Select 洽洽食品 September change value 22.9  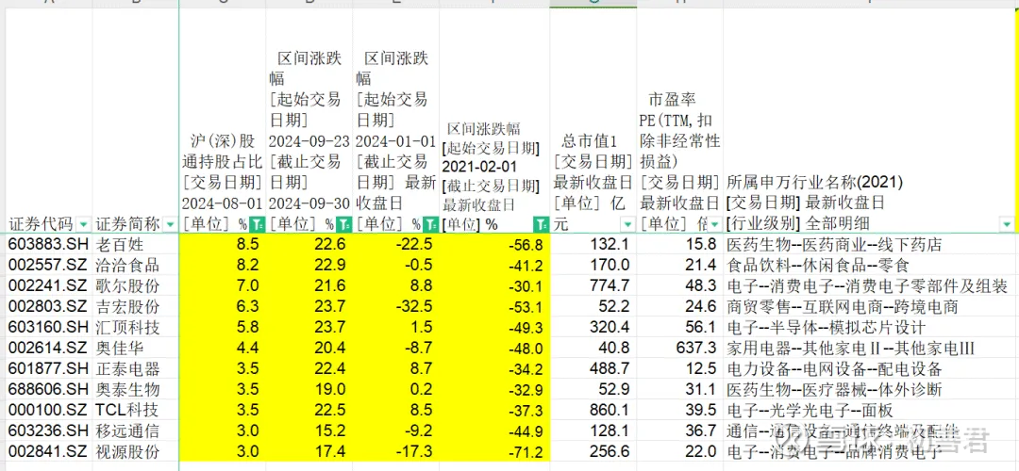click(331, 266)
